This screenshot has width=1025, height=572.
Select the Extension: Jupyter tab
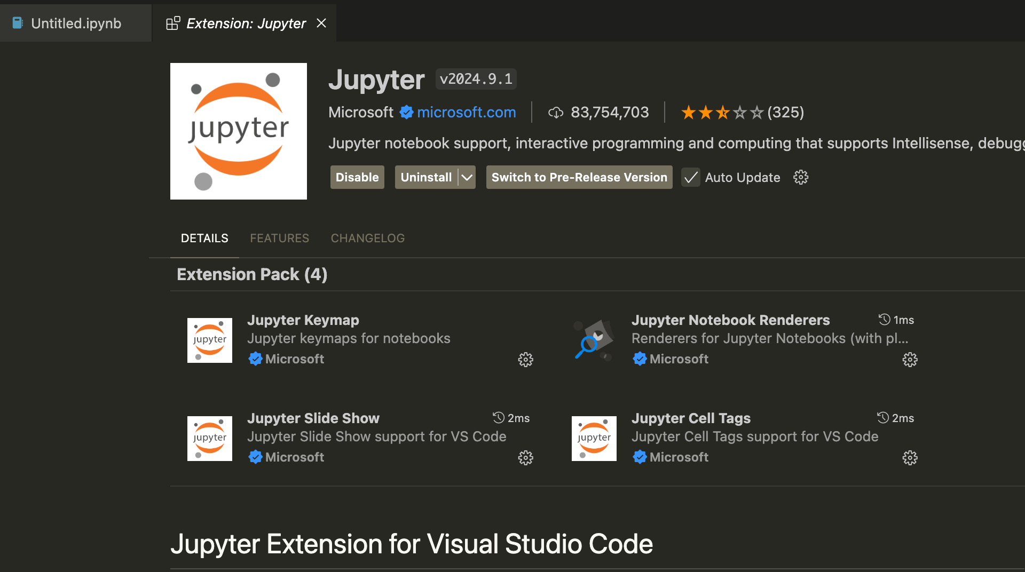[246, 23]
